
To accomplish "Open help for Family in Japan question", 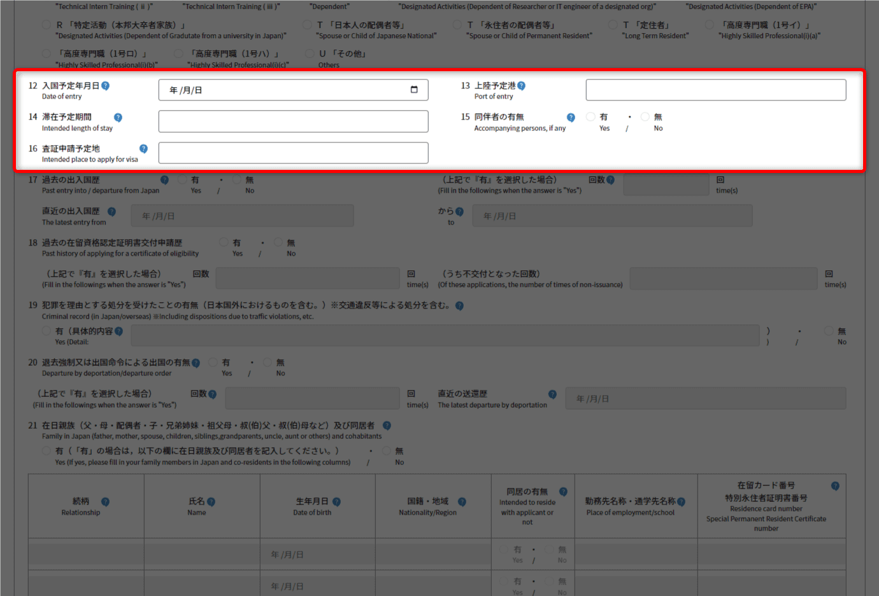I will click(387, 426).
